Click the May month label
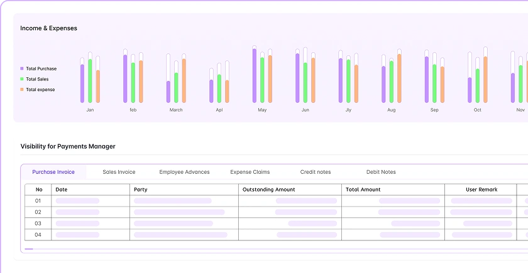The height and width of the screenshot is (273, 528). (262, 110)
